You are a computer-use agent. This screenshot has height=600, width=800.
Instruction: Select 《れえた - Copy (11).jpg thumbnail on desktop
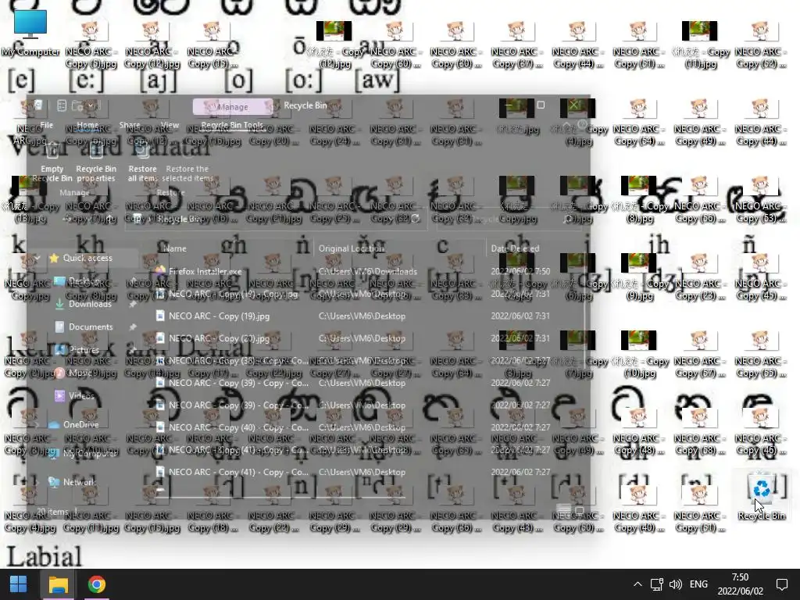pos(699,45)
